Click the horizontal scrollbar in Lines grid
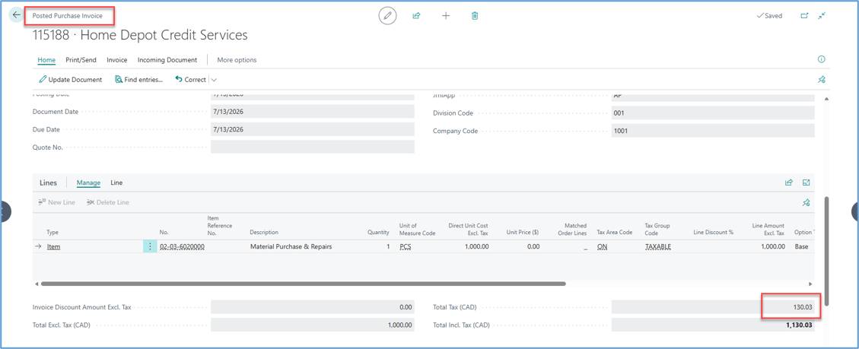This screenshot has width=859, height=349. pos(303,284)
